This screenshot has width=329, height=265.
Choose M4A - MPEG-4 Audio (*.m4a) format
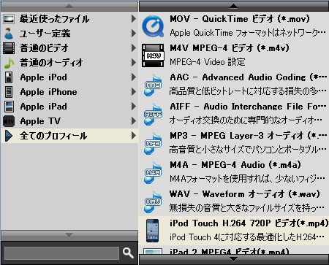(x=234, y=172)
